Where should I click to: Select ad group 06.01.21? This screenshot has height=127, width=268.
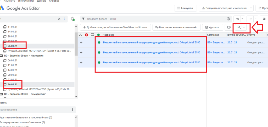pos(13,60)
